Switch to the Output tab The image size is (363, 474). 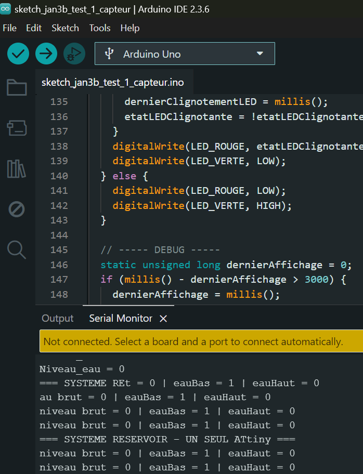pyautogui.click(x=58, y=318)
